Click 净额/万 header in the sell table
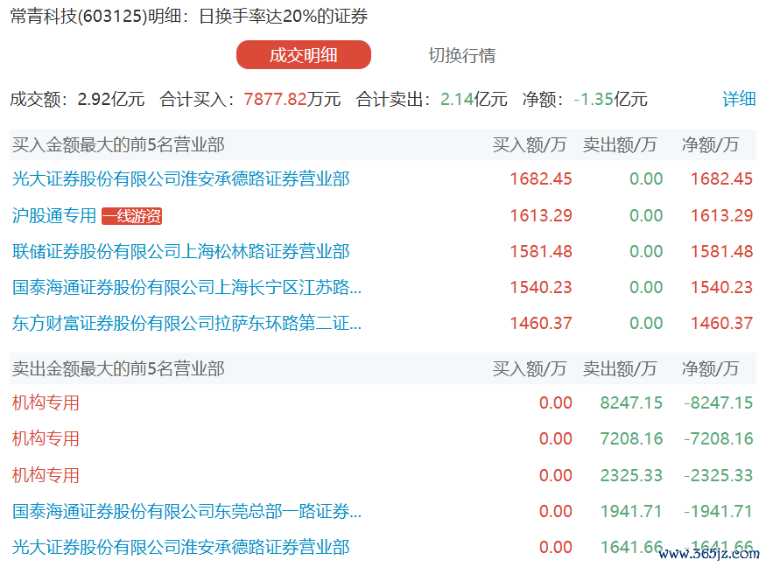The width and height of the screenshot is (766, 567). [x=710, y=368]
